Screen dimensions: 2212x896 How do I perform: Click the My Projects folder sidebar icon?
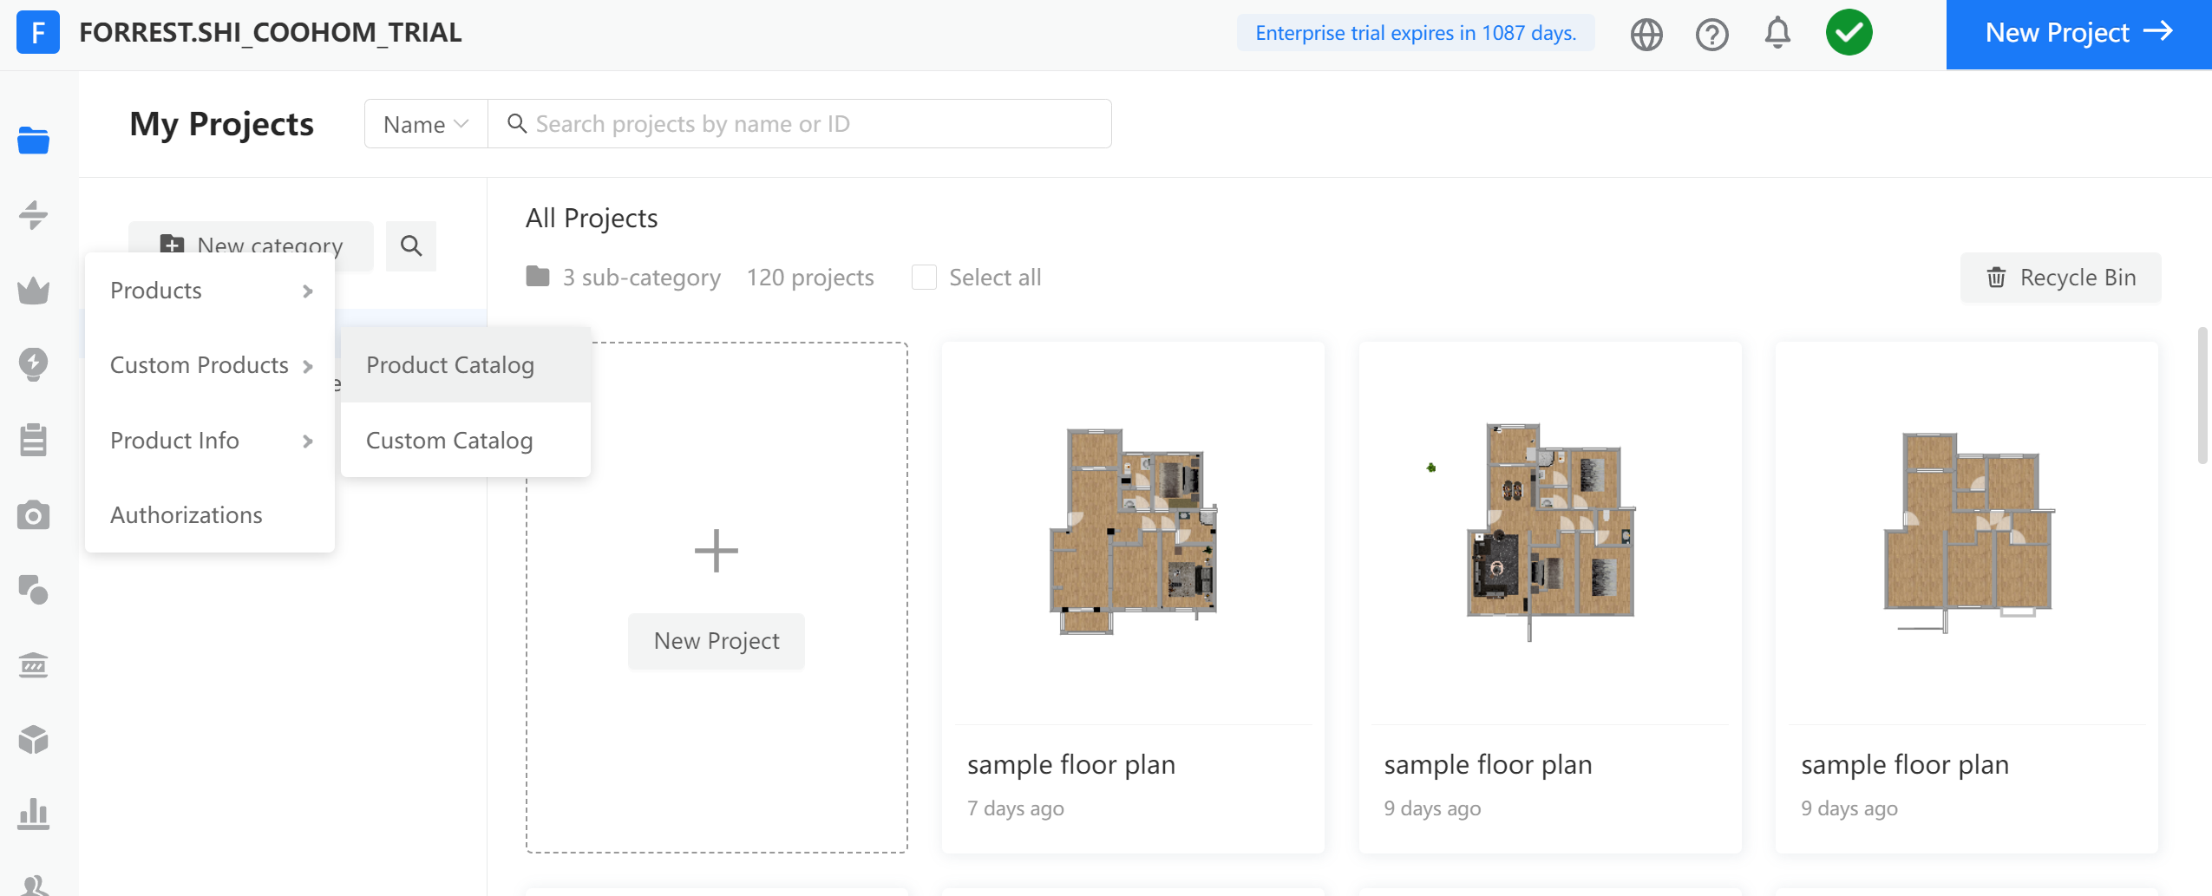click(x=33, y=141)
